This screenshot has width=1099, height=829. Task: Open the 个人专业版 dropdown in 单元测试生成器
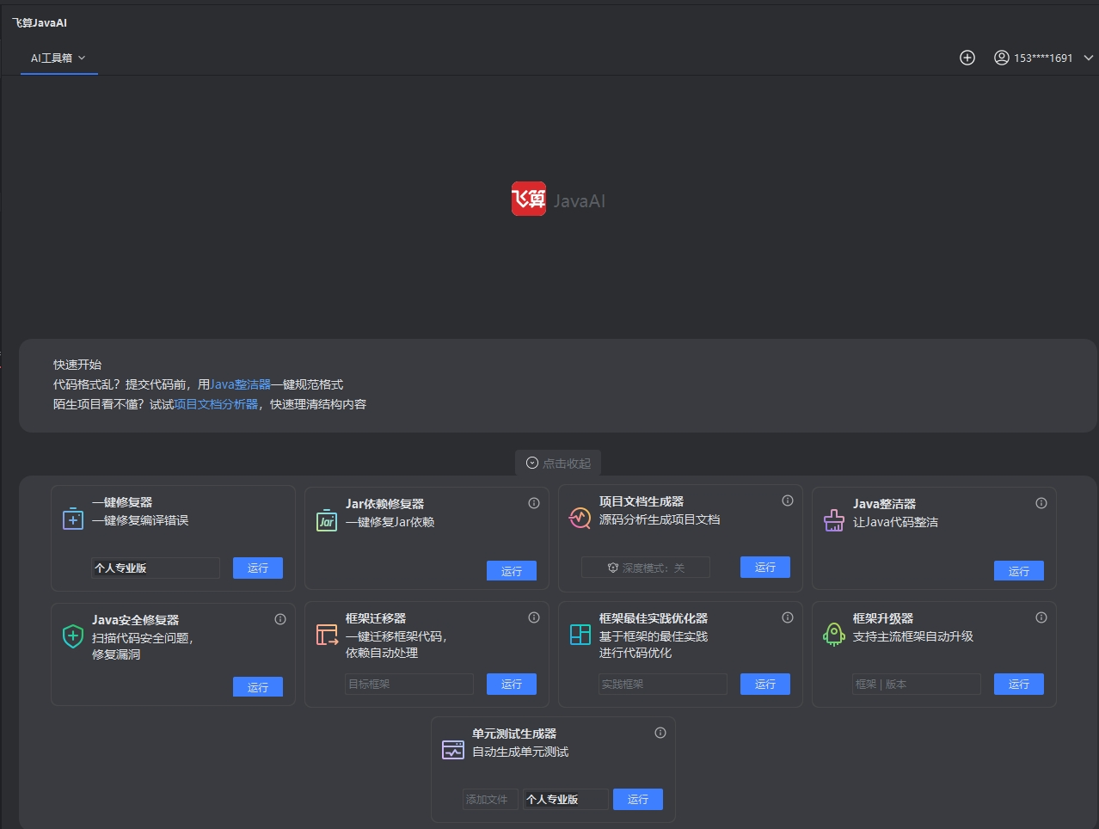tap(566, 799)
